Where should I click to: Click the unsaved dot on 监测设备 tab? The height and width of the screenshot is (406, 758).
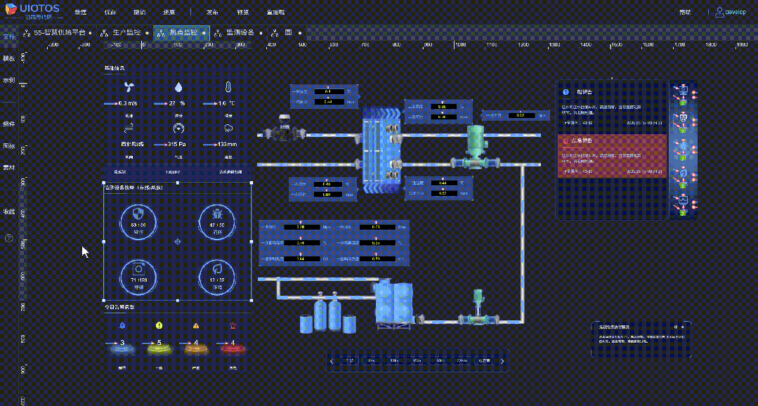point(261,33)
